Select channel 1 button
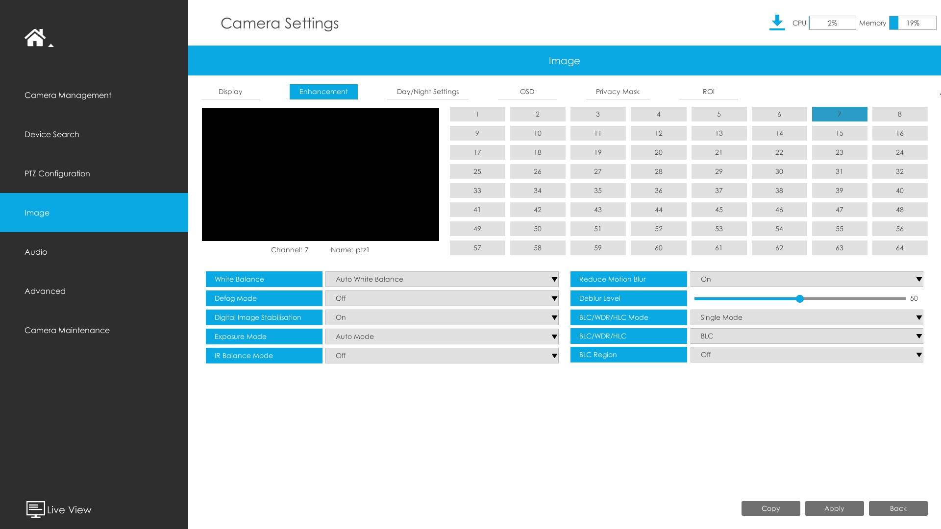941x529 pixels. point(477,114)
